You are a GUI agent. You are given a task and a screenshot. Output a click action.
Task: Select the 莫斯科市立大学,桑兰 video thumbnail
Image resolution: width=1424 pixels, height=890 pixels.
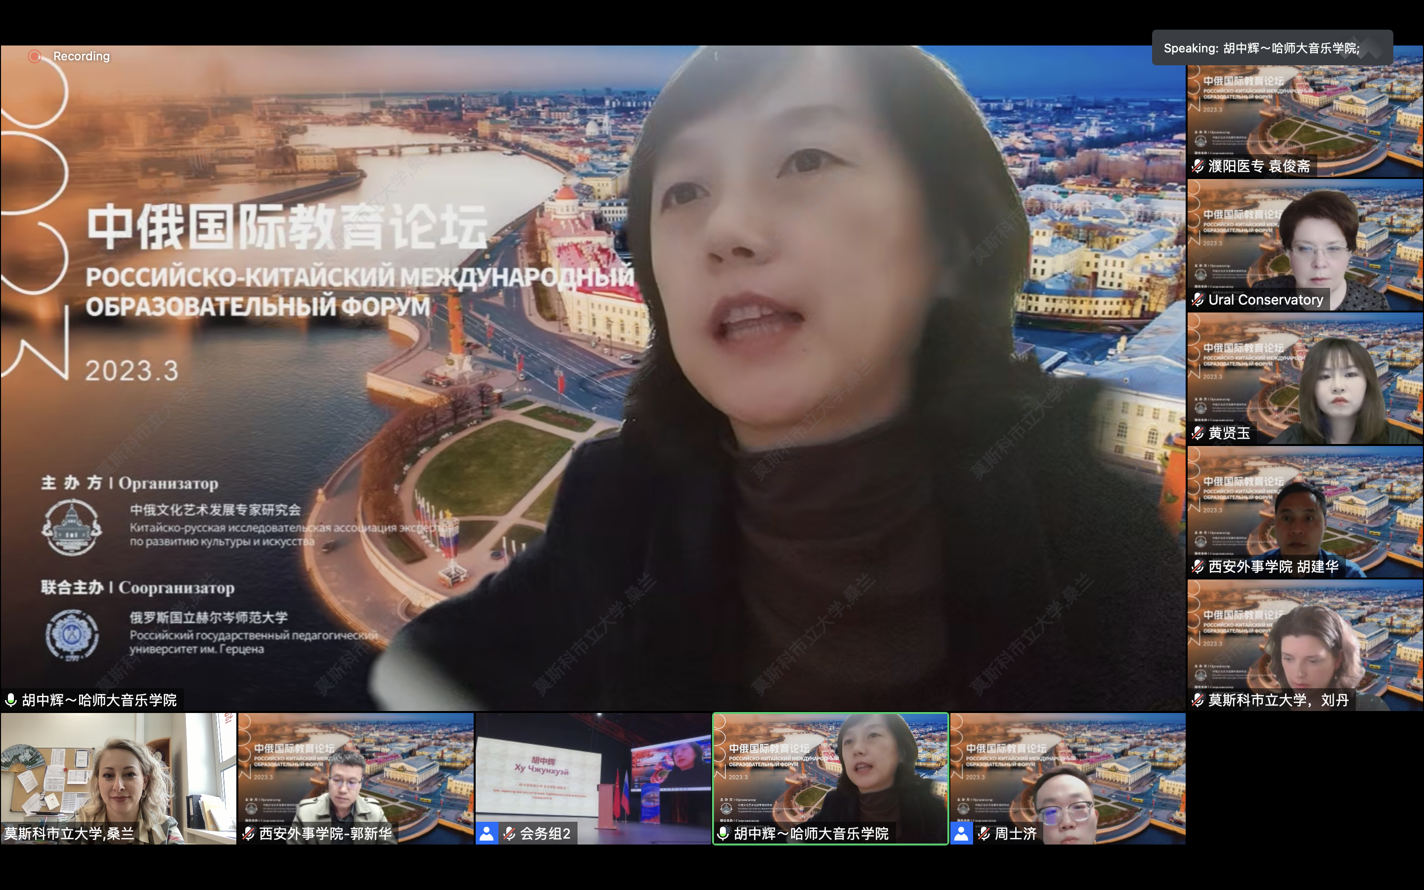click(118, 771)
